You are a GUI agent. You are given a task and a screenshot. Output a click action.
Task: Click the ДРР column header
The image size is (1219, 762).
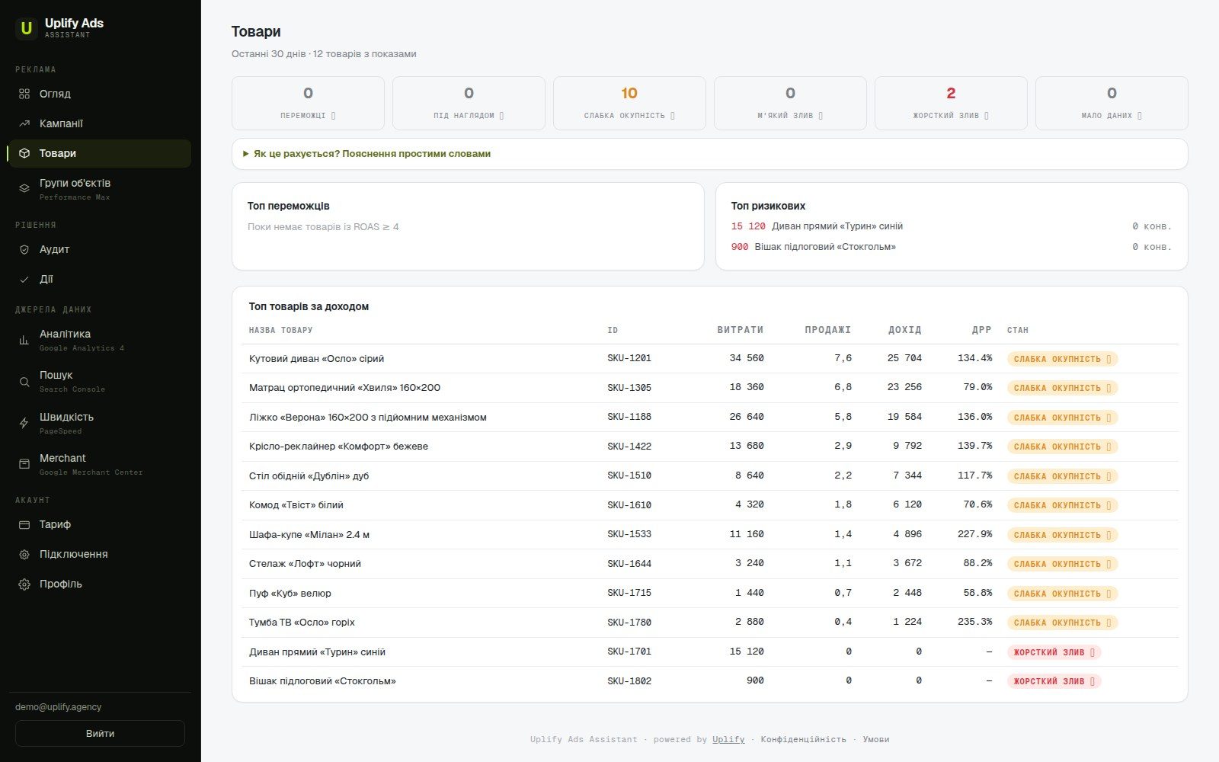tap(981, 330)
